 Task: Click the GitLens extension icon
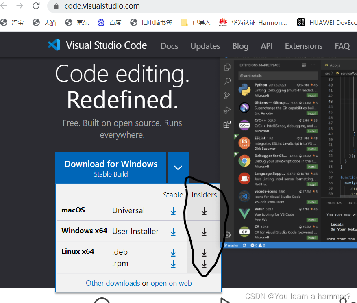click(x=244, y=107)
